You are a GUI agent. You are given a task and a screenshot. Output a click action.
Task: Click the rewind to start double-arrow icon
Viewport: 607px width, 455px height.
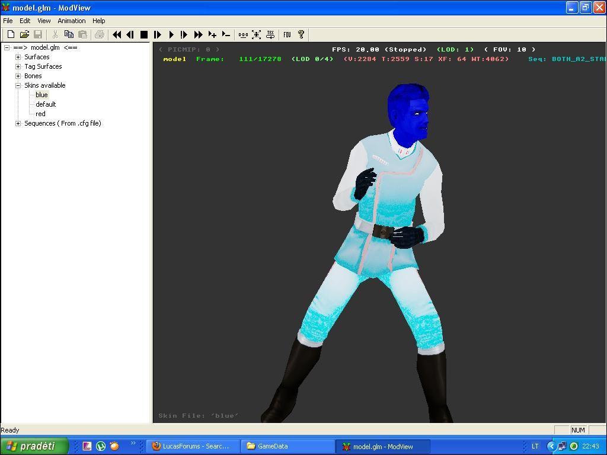tap(117, 35)
